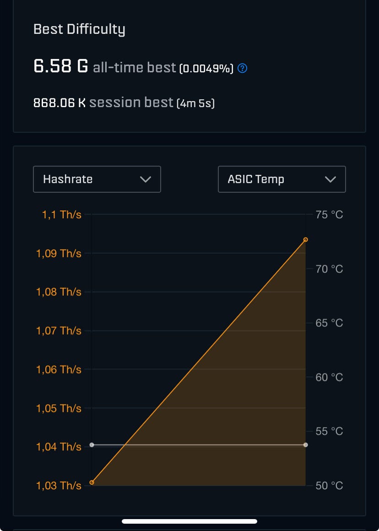379x531 pixels.
Task: Click the 65 °C axis label
Action: 329,323
